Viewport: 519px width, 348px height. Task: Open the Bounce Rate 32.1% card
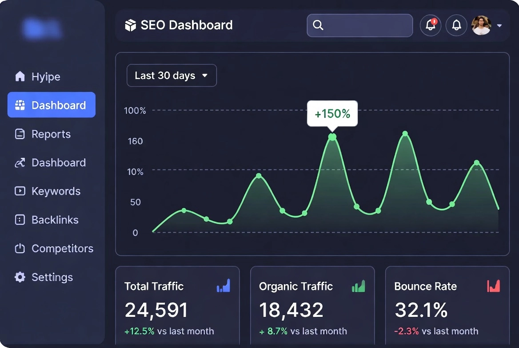click(x=447, y=306)
